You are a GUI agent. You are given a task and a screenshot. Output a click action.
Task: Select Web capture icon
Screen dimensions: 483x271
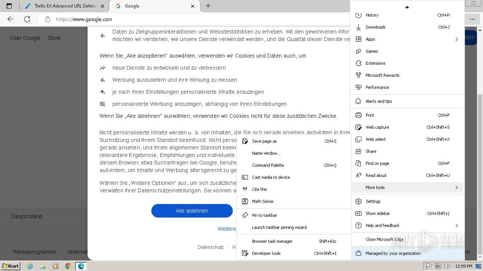click(x=358, y=127)
